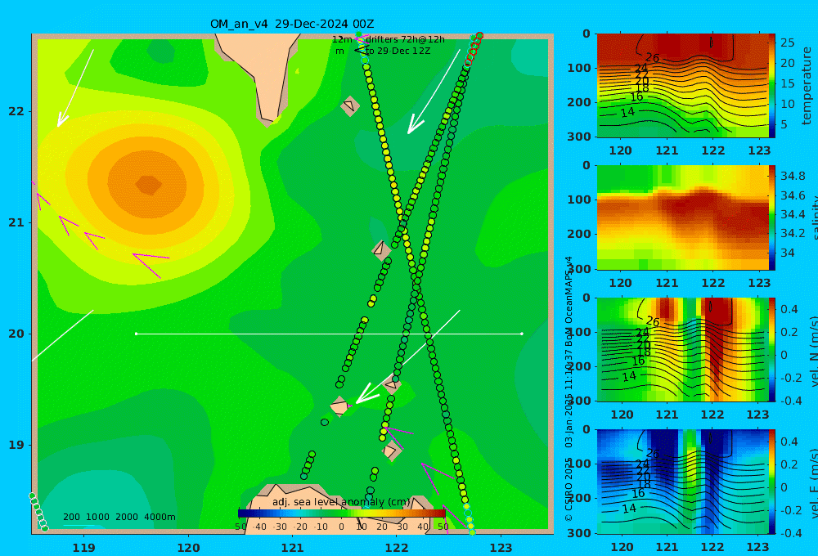818x556 pixels.
Task: Click longitude label 119 under the main map
Action: tap(84, 548)
